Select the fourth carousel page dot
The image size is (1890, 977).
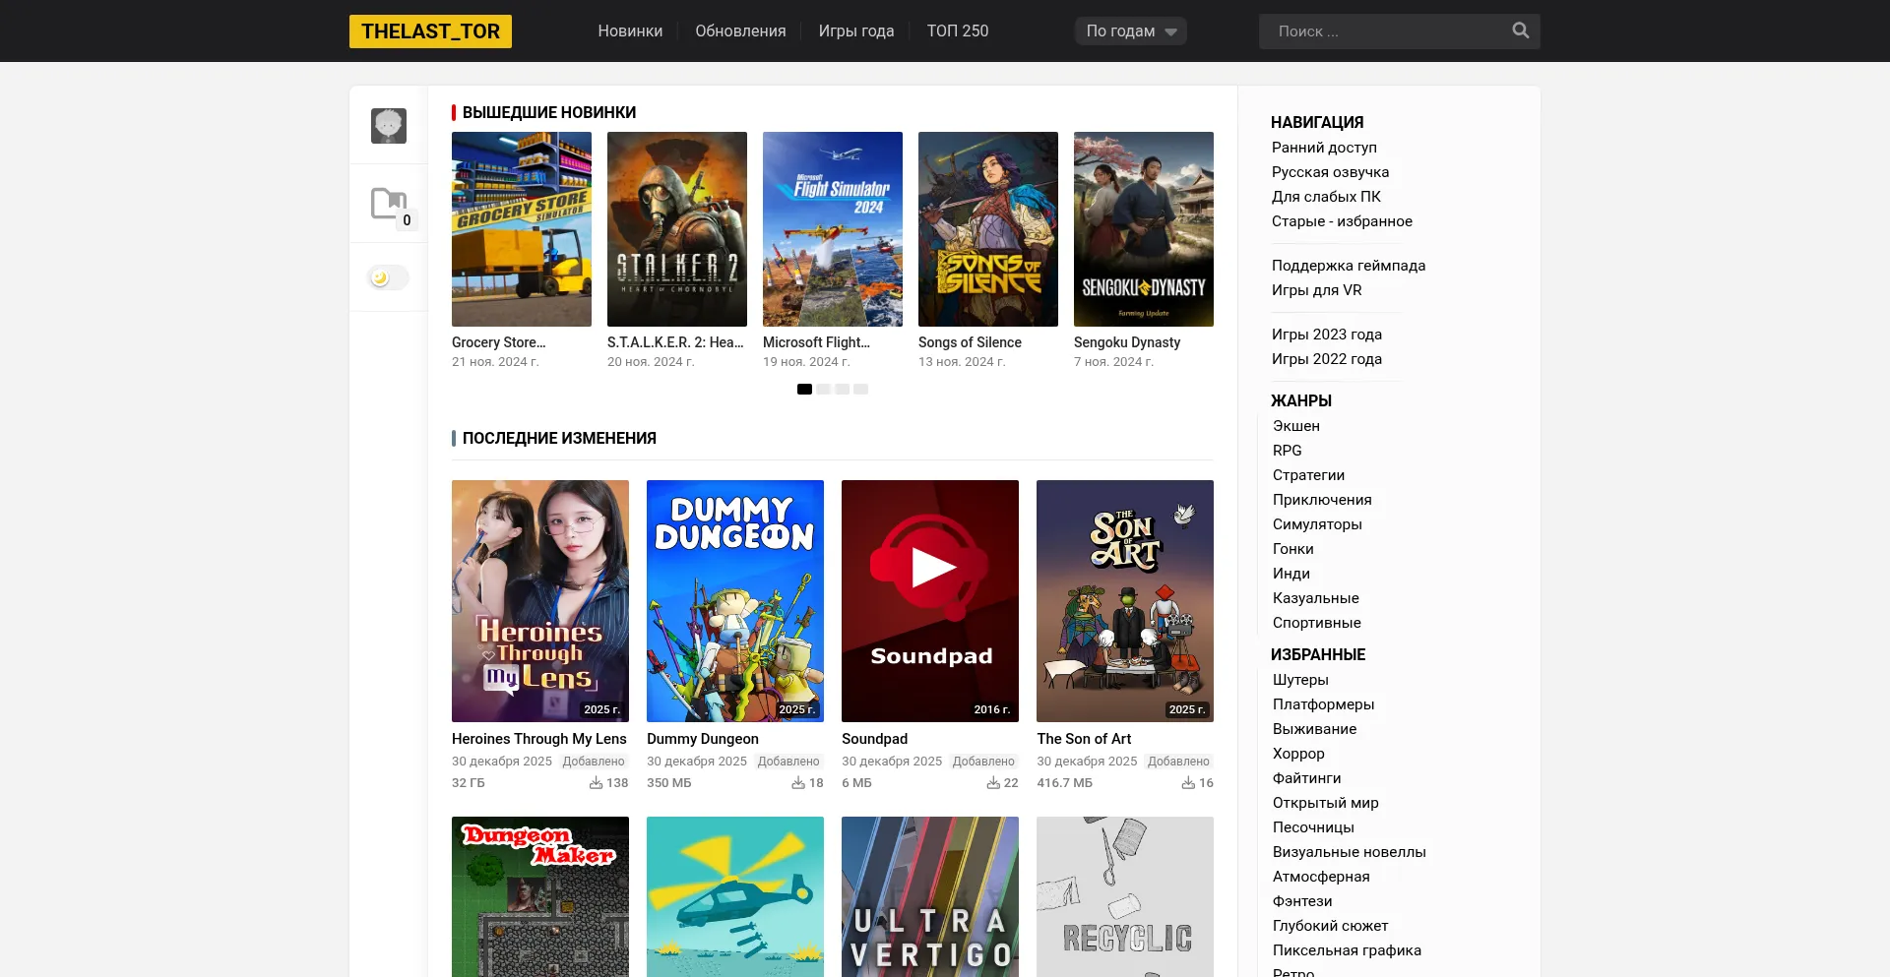point(860,390)
